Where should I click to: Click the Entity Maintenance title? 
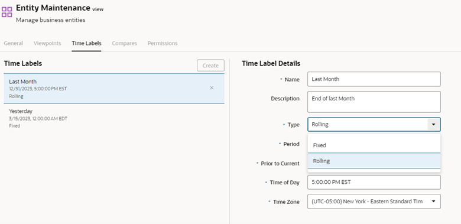coord(53,8)
